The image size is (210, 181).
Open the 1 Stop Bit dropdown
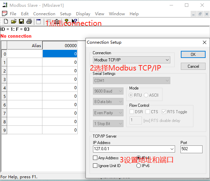click(x=108, y=124)
